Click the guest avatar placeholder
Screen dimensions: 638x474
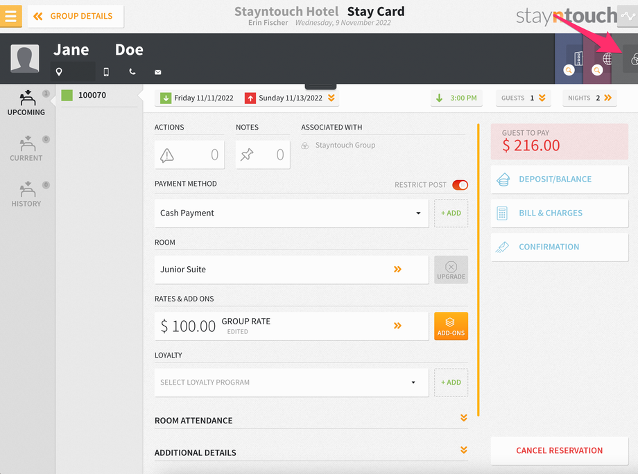(x=25, y=58)
